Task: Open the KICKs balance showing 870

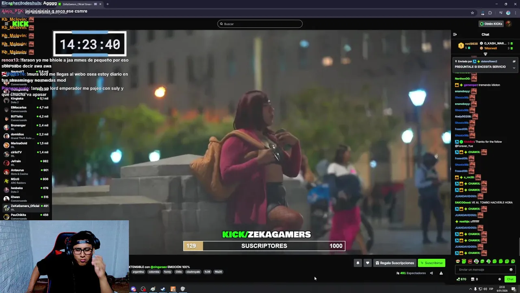Action: pyautogui.click(x=461, y=279)
